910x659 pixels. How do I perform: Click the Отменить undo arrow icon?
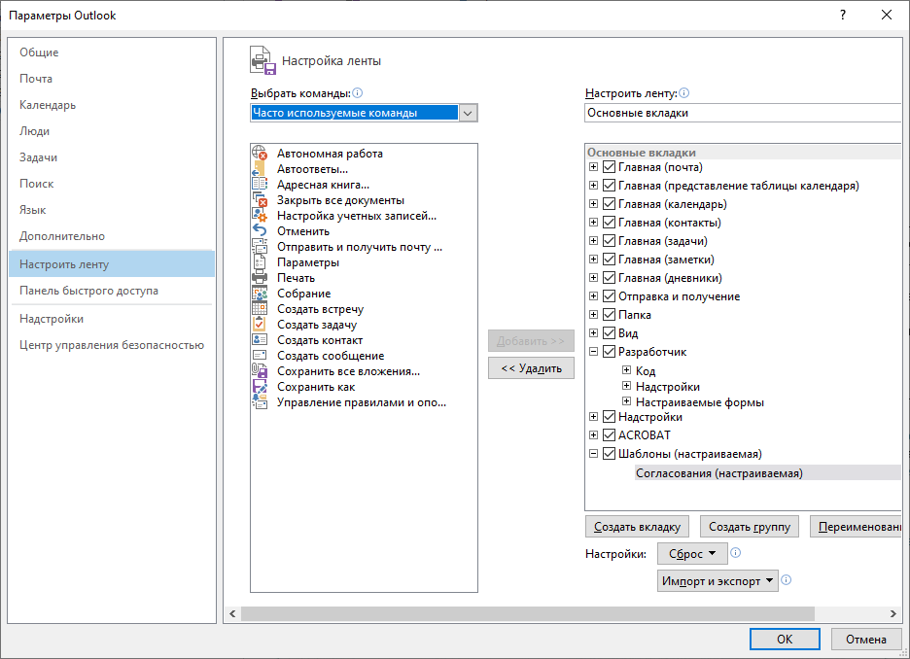tap(260, 231)
